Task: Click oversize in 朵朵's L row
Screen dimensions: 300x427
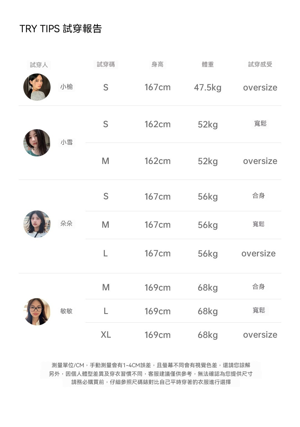Action: coord(258,254)
